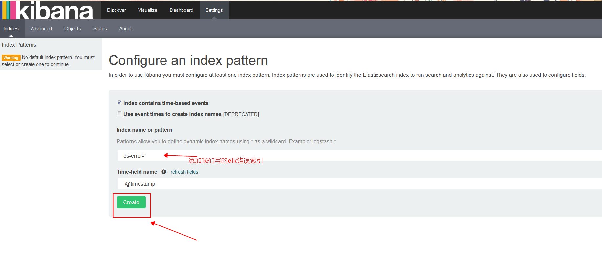
Task: Go to the Visualize tab
Action: click(x=147, y=10)
